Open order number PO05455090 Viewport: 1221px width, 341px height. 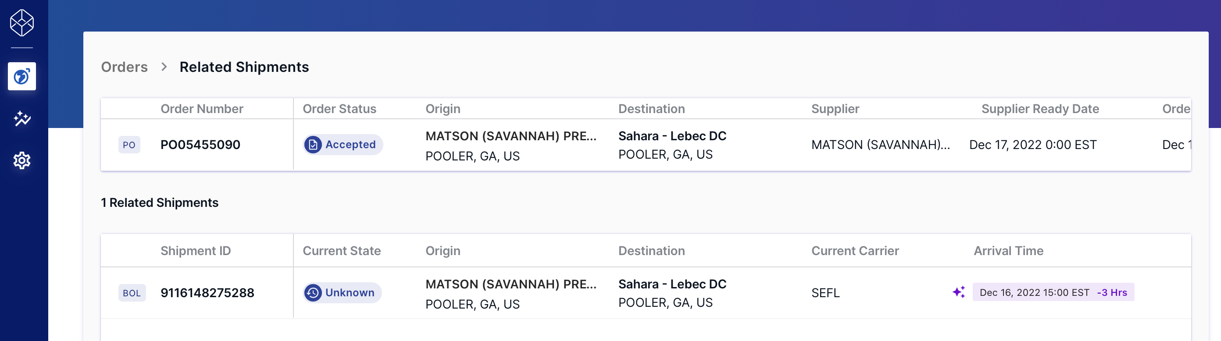pyautogui.click(x=200, y=145)
